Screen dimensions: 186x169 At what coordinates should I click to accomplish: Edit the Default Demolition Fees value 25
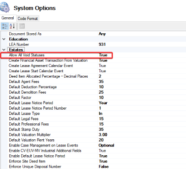point(101,92)
